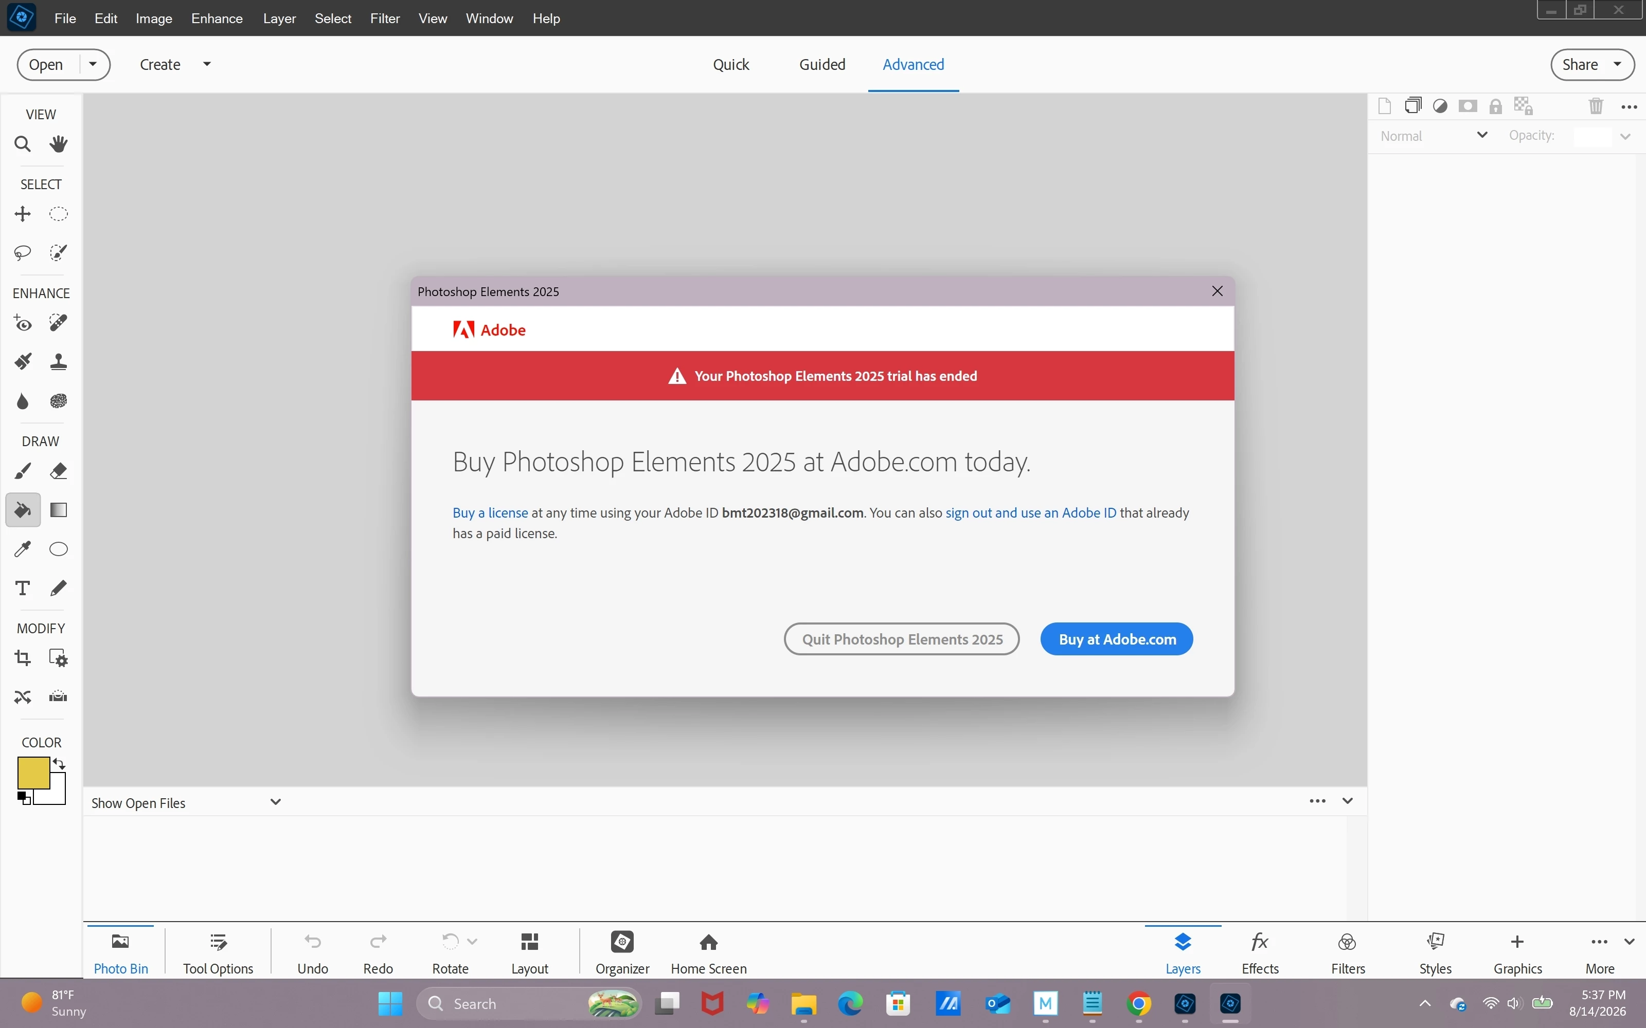Select the Move tool

(23, 214)
